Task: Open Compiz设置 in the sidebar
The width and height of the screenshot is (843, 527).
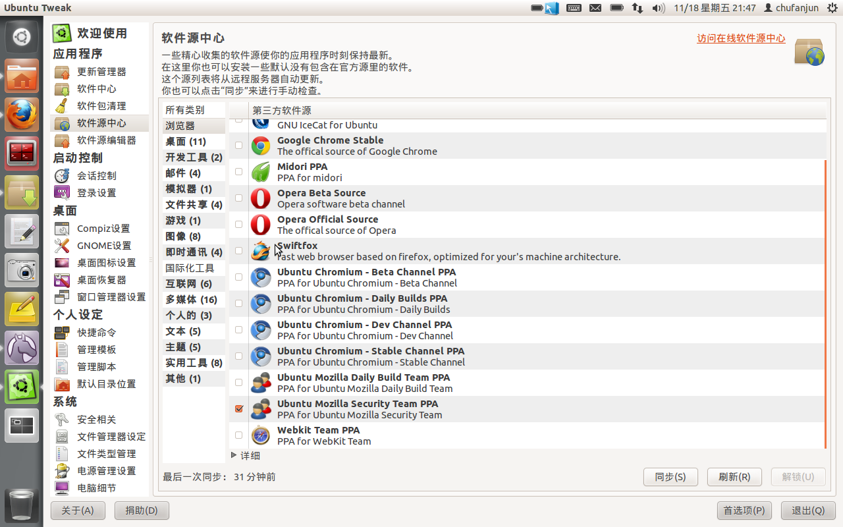Action: pyautogui.click(x=100, y=229)
